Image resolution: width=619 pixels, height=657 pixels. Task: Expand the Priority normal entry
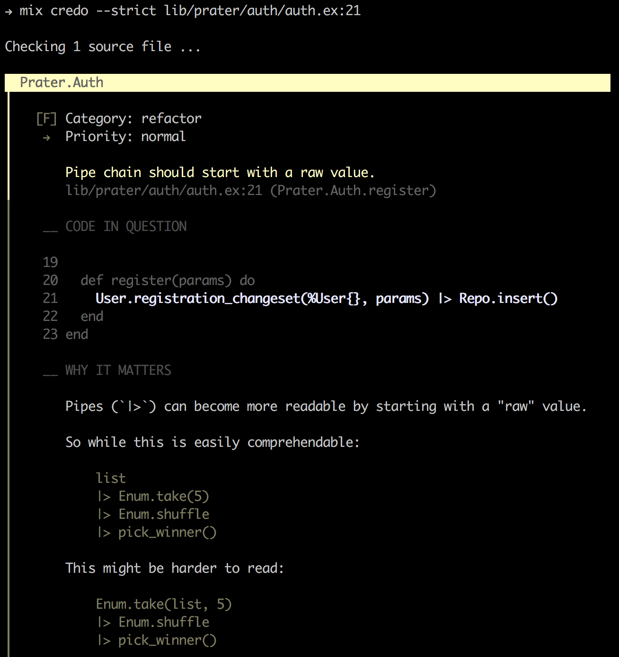pyautogui.click(x=125, y=137)
